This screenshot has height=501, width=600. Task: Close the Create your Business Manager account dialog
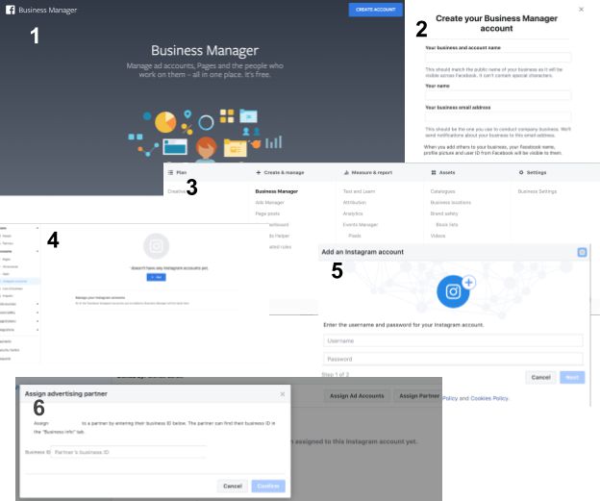pyautogui.click(x=581, y=10)
